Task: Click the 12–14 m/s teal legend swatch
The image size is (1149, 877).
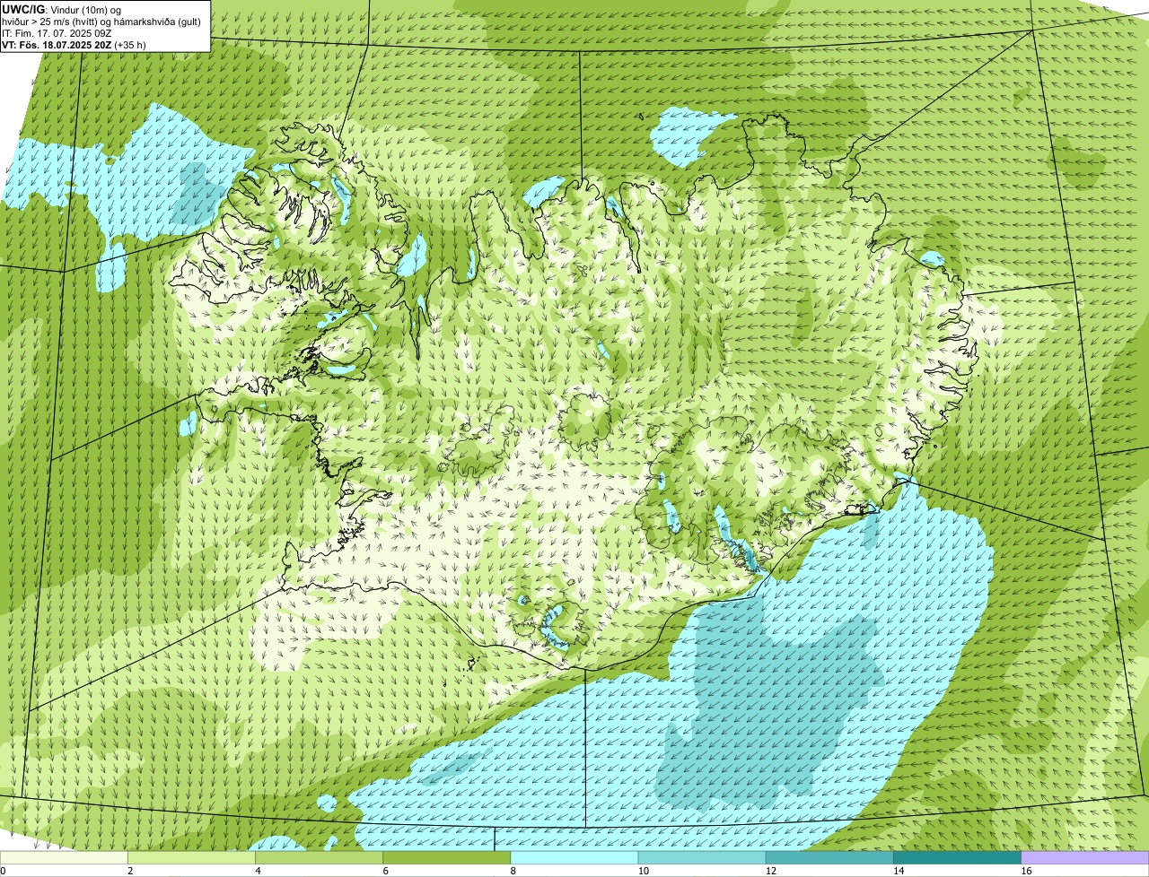Action: (829, 858)
